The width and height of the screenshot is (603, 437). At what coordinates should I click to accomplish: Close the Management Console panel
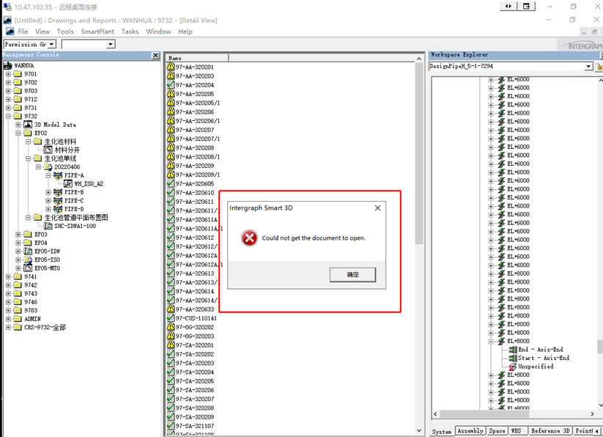point(155,56)
